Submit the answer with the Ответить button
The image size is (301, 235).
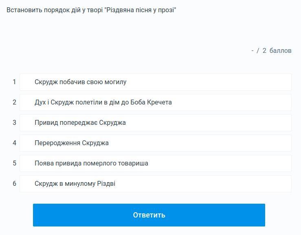[149, 215]
